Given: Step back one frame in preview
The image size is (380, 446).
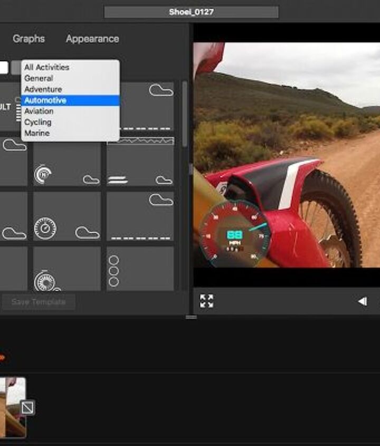Looking at the screenshot, I should (x=363, y=301).
